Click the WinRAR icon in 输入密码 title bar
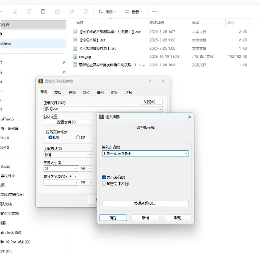The width and height of the screenshot is (260, 256). 101,117
